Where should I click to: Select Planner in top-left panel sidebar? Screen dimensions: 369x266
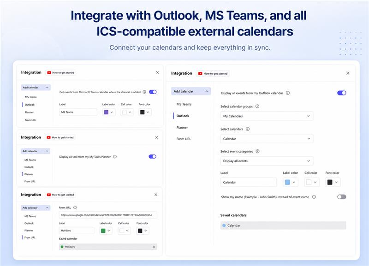point(29,112)
